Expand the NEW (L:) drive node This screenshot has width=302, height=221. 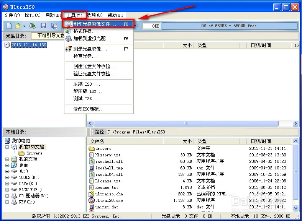(x=7, y=202)
